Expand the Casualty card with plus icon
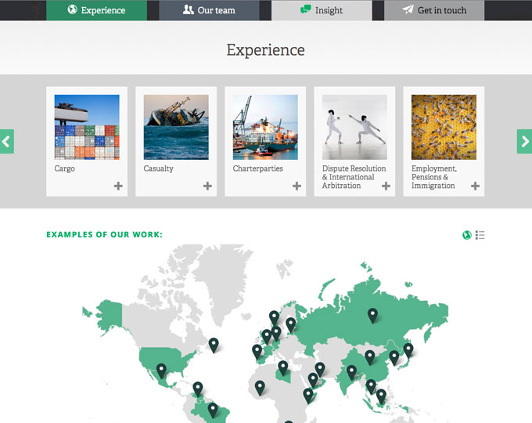The height and width of the screenshot is (423, 532). click(x=207, y=186)
